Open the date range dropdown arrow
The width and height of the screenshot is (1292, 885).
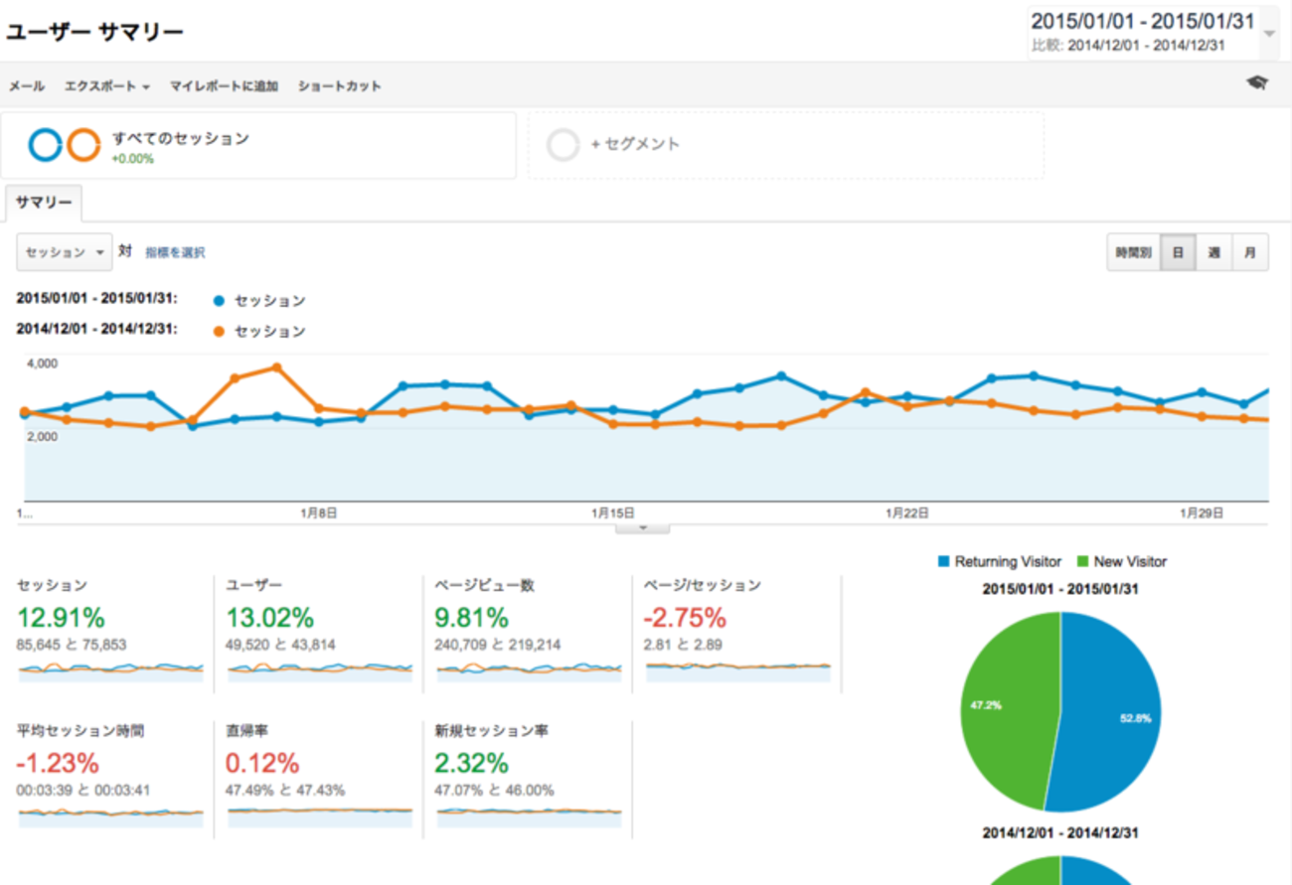click(x=1269, y=33)
